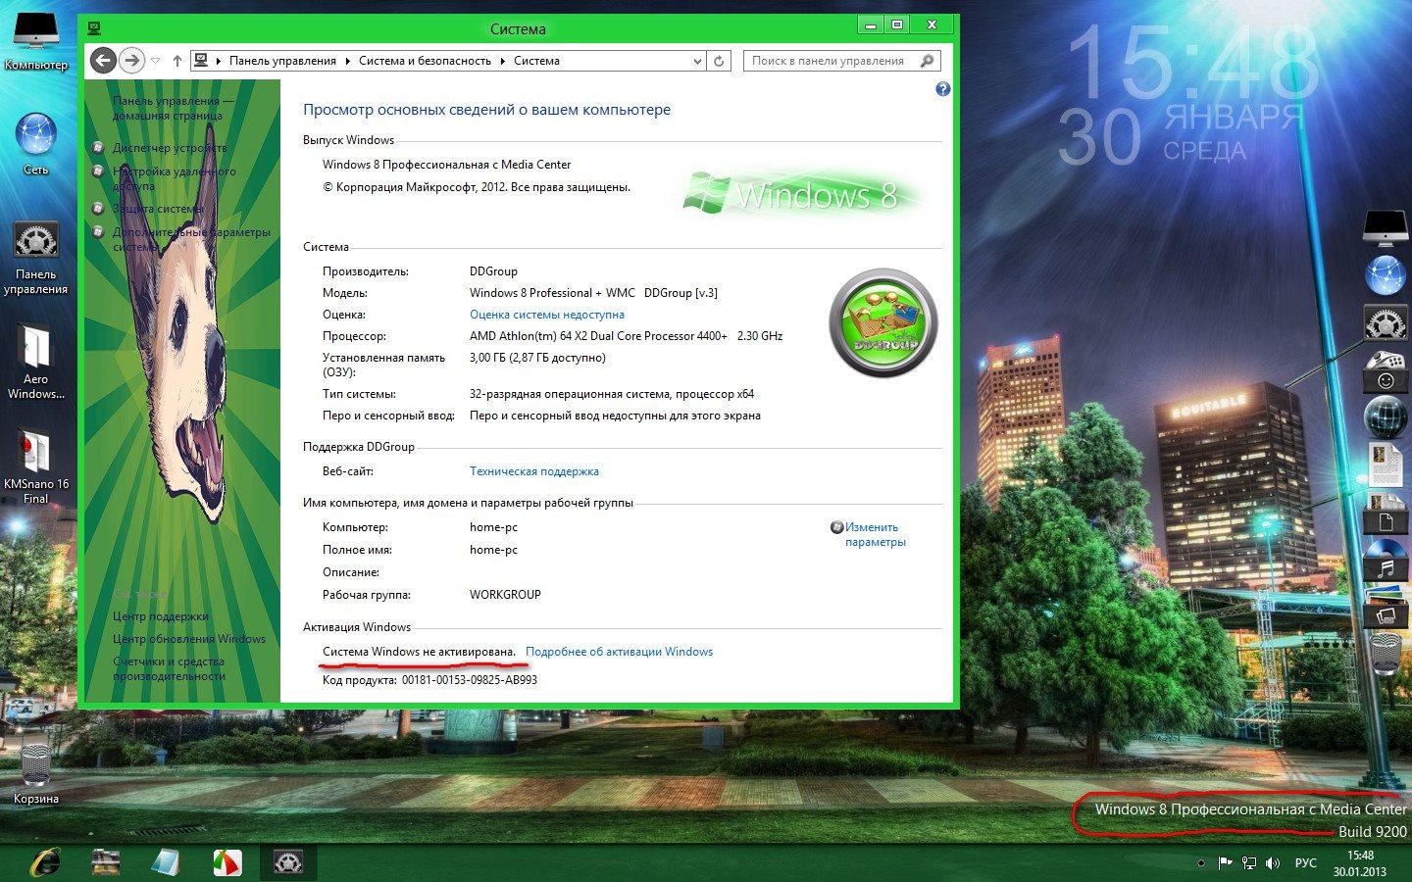Viewport: 1412px width, 882px height.
Task: Click music folder icon in right dock
Action: [x=1385, y=565]
